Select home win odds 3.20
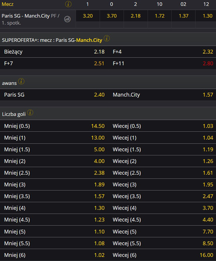The image size is (216, 261). (x=88, y=16)
